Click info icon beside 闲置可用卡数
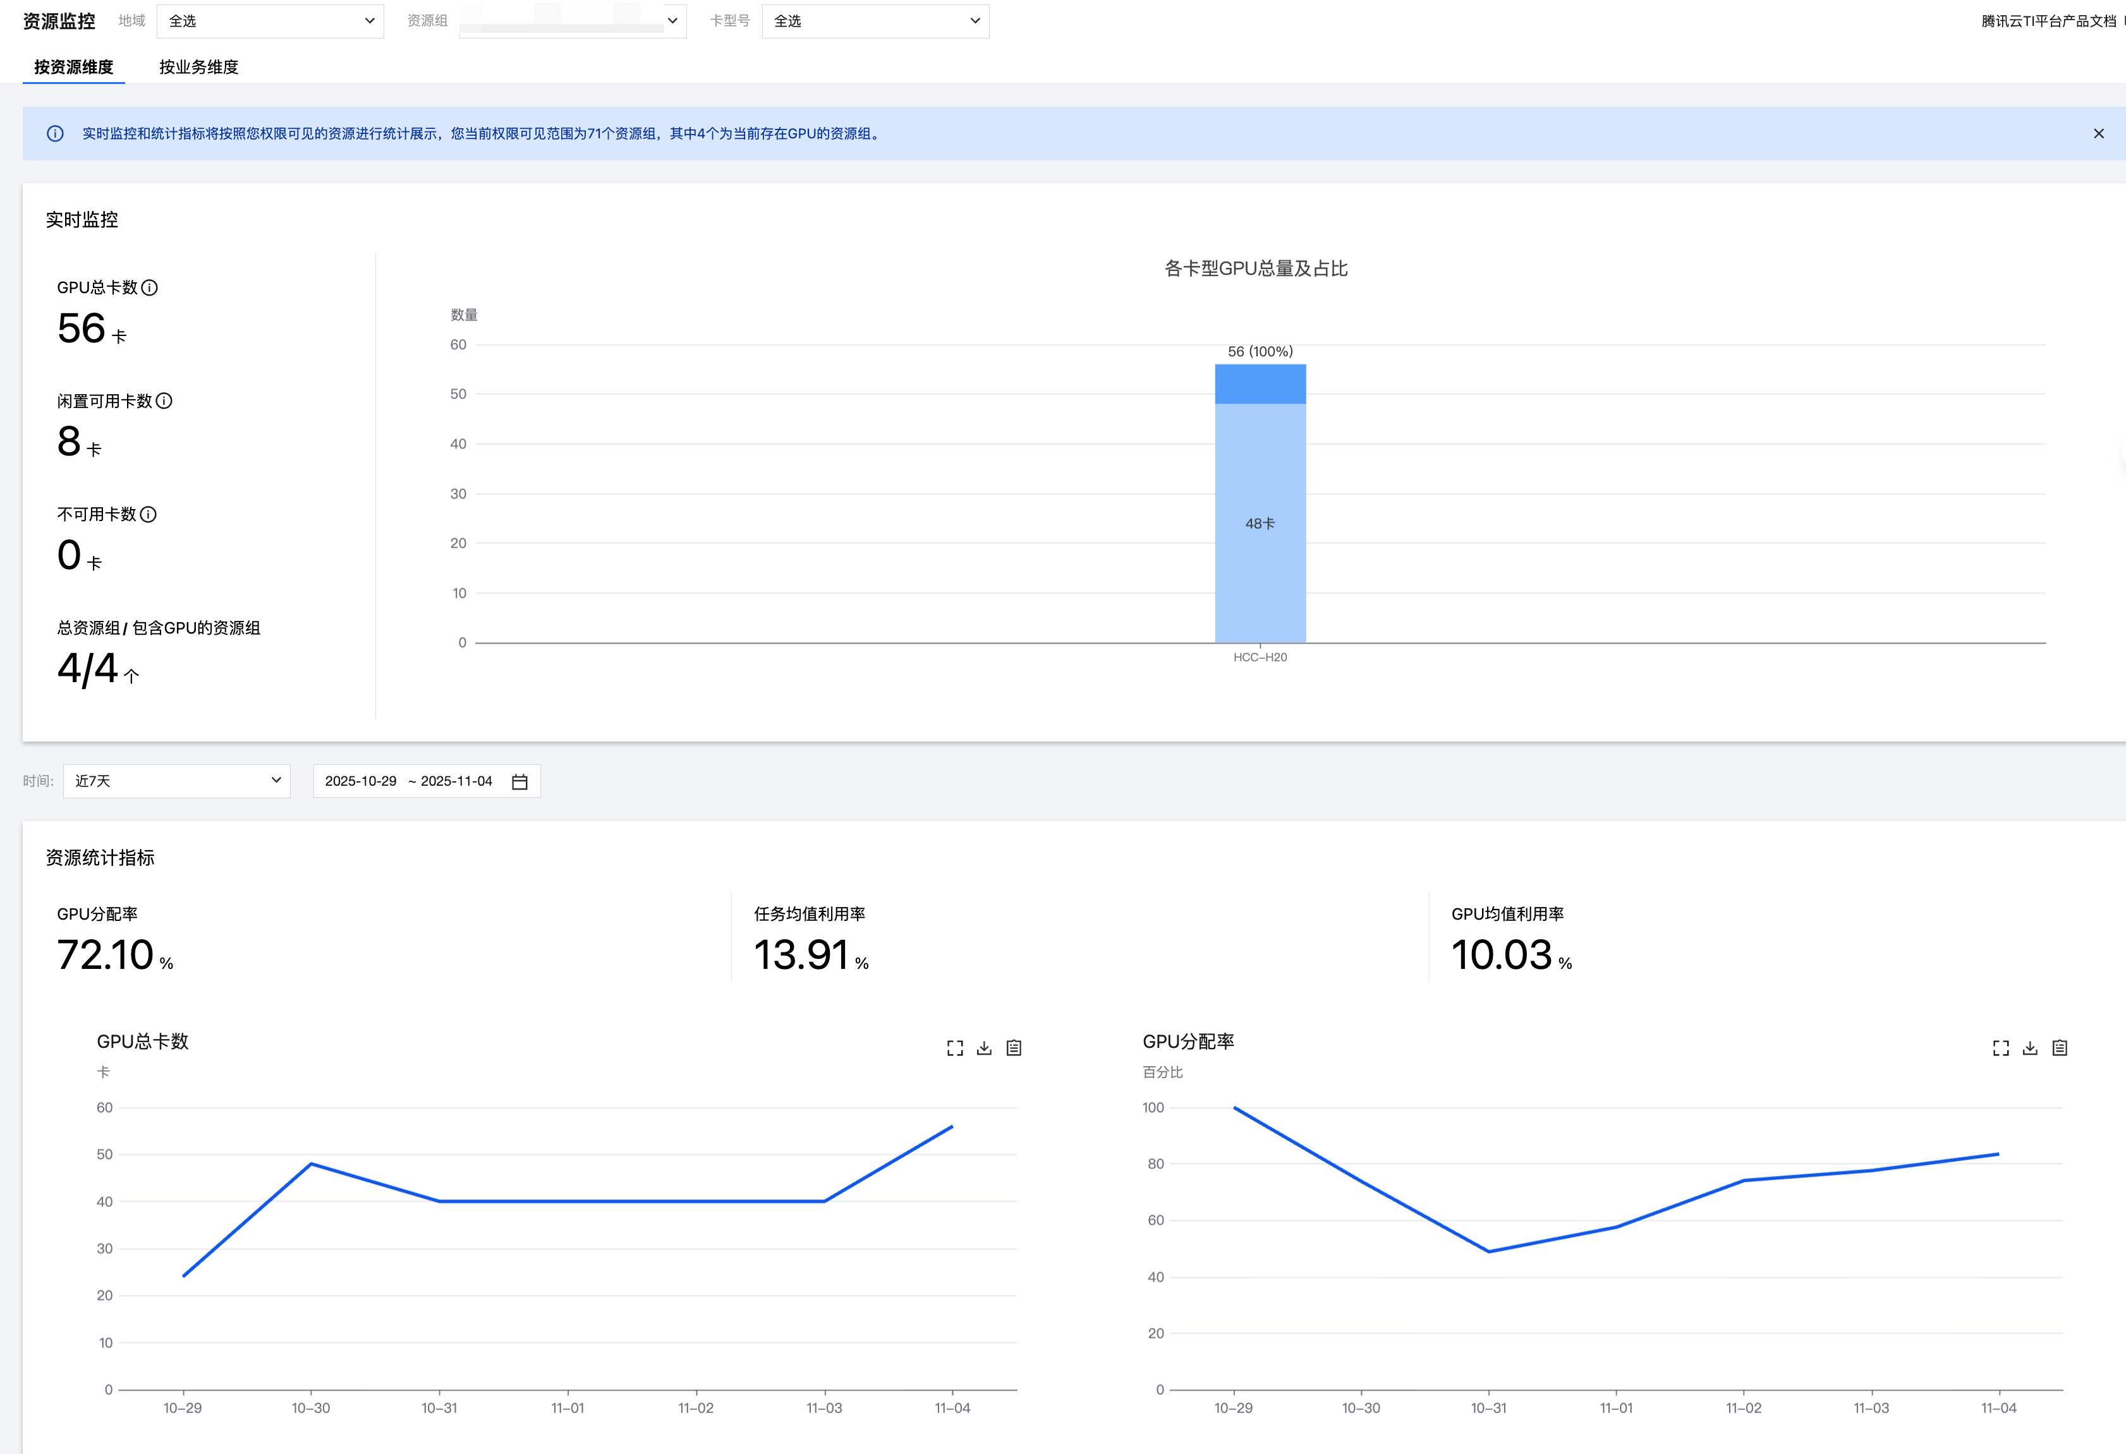Image resolution: width=2126 pixels, height=1454 pixels. tap(164, 400)
